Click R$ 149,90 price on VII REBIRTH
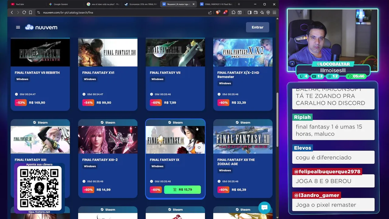This screenshot has height=219, width=389. point(37,103)
